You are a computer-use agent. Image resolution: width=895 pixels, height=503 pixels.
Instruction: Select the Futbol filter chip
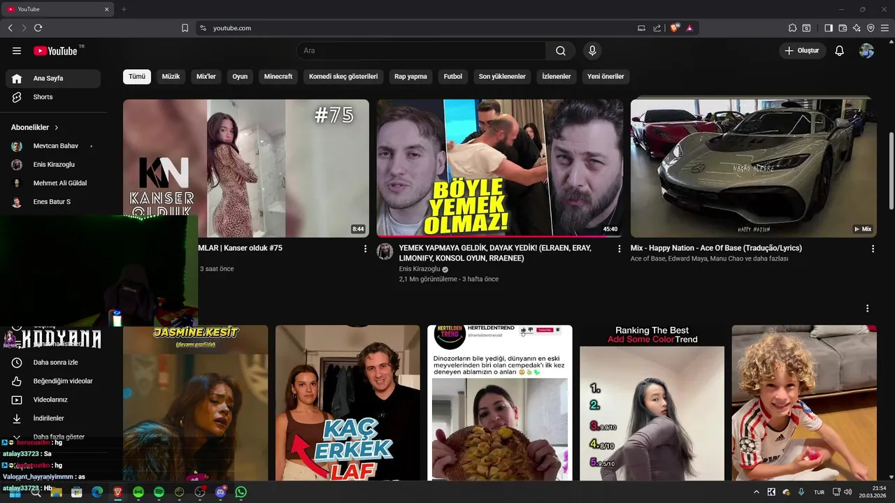point(453,76)
